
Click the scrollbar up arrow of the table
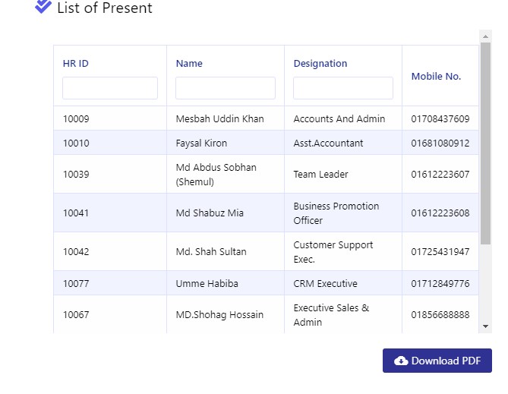[485, 36]
